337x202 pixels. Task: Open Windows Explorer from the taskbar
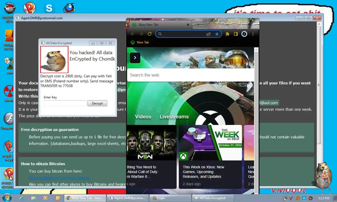click(33, 198)
